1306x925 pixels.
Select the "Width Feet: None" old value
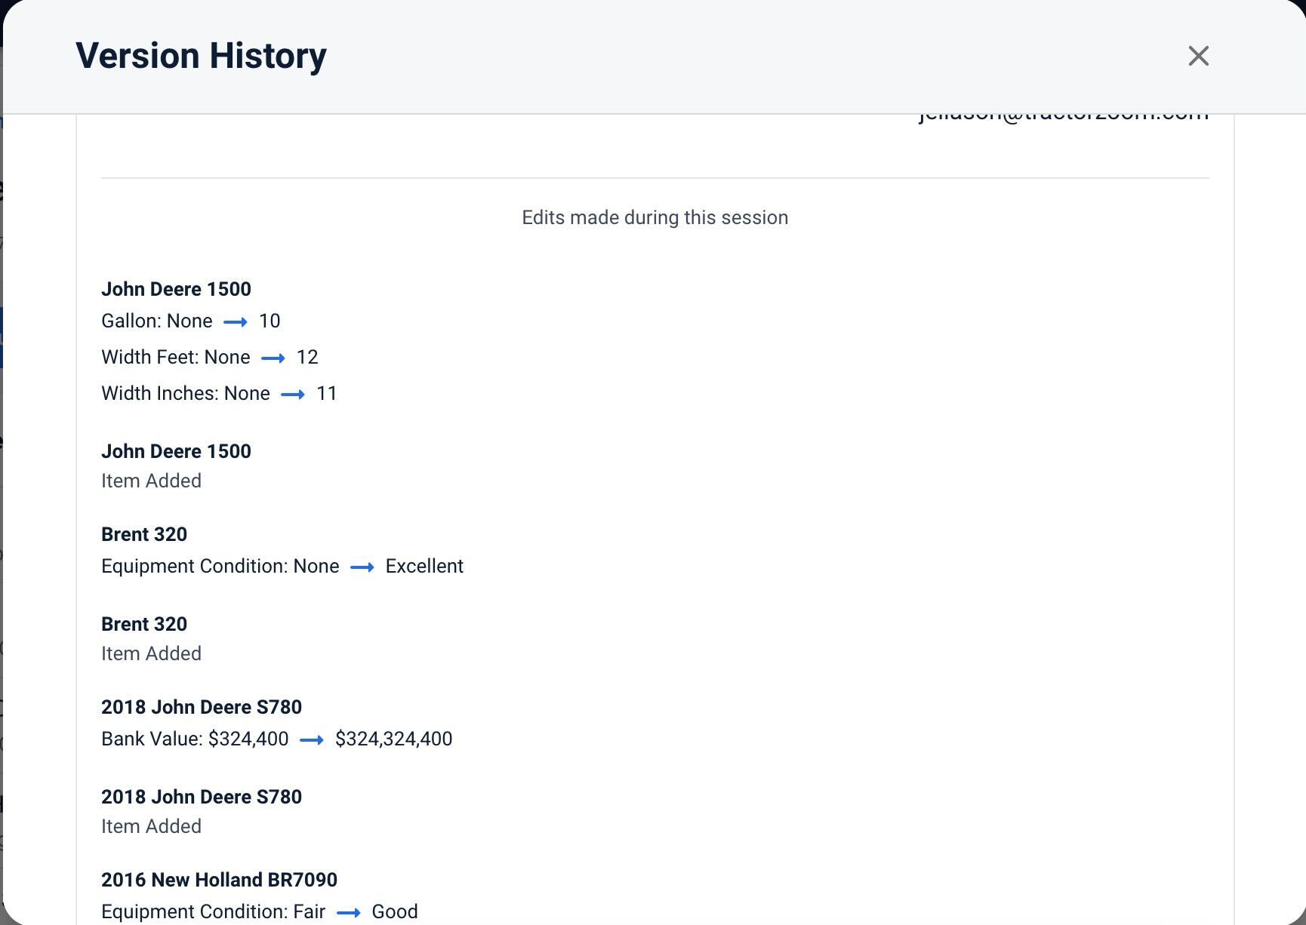tap(176, 357)
